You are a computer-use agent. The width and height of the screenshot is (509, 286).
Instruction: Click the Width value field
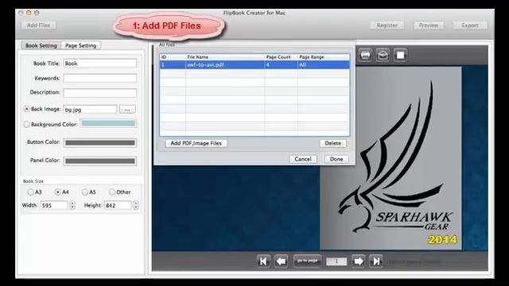[54, 205]
